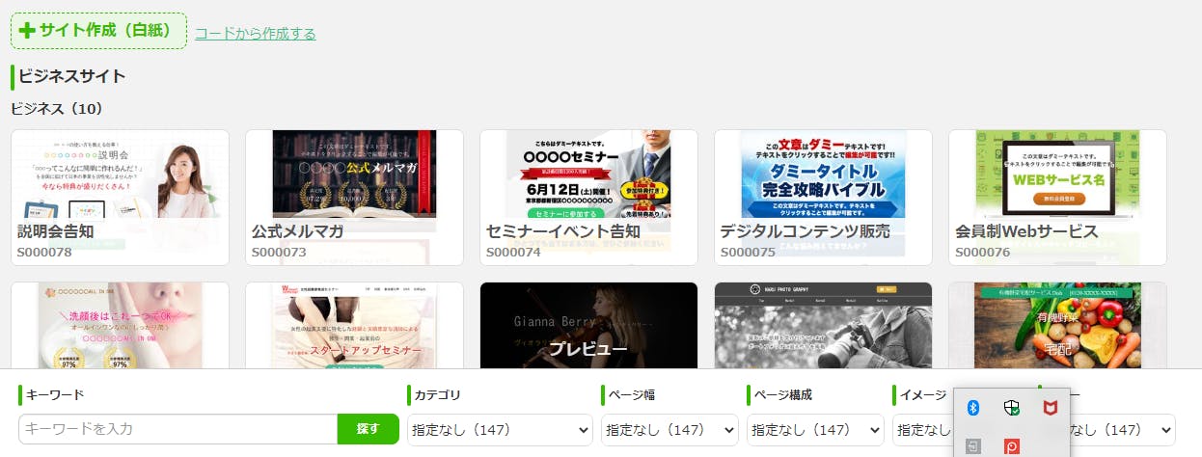Expand the ページ構成 dropdown
The height and width of the screenshot is (457, 1202).
815,429
